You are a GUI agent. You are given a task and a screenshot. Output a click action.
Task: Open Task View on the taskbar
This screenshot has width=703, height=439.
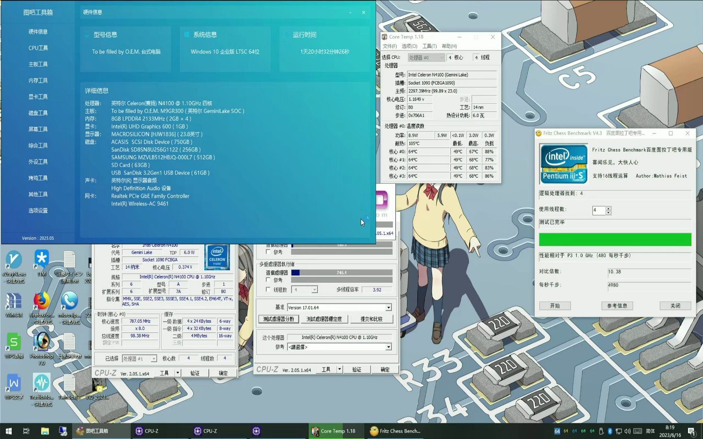[26, 431]
